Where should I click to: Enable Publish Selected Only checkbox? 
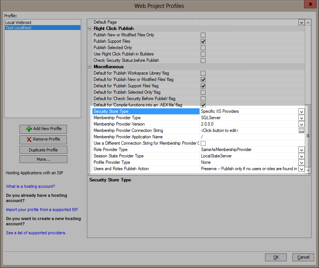[203, 48]
